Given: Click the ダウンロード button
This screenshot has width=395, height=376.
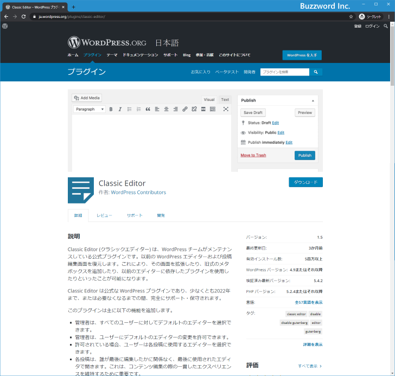Looking at the screenshot, I should pyautogui.click(x=305, y=182).
